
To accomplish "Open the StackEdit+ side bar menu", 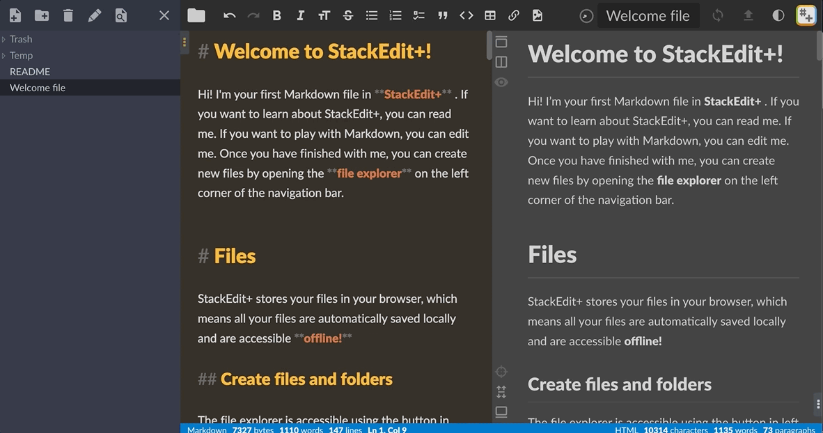I will (806, 15).
